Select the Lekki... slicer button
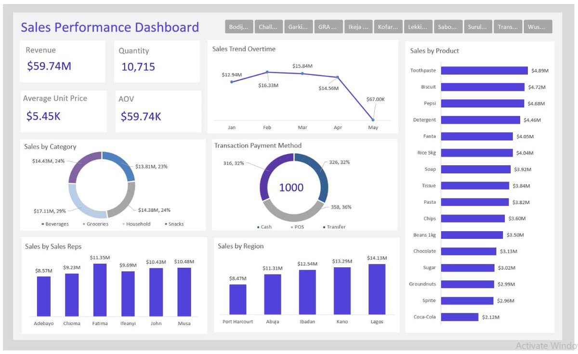This screenshot has width=578, height=354. click(x=418, y=27)
